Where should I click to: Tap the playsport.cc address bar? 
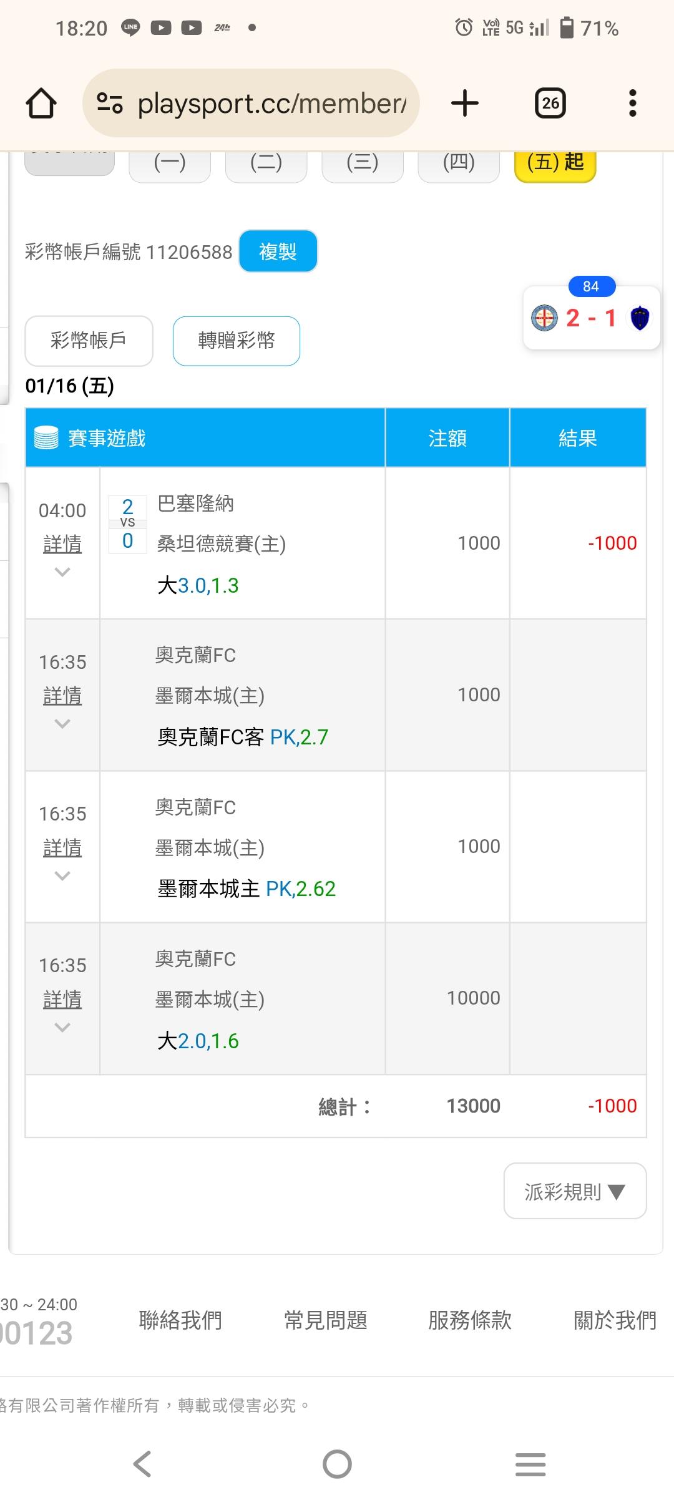(271, 103)
